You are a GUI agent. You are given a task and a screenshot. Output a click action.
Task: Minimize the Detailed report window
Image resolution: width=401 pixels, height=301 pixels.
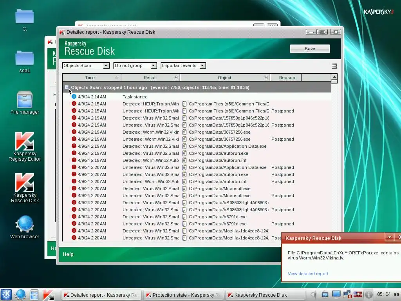coord(311,32)
